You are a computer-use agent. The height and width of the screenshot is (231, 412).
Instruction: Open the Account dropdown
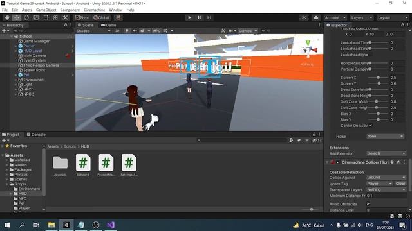pyautogui.click(x=335, y=17)
